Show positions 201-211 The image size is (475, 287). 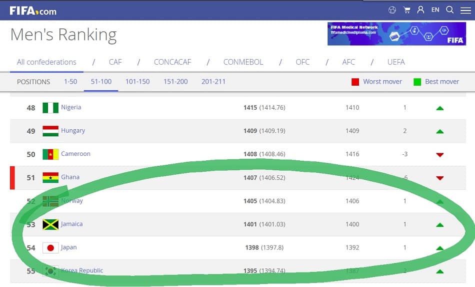click(213, 82)
